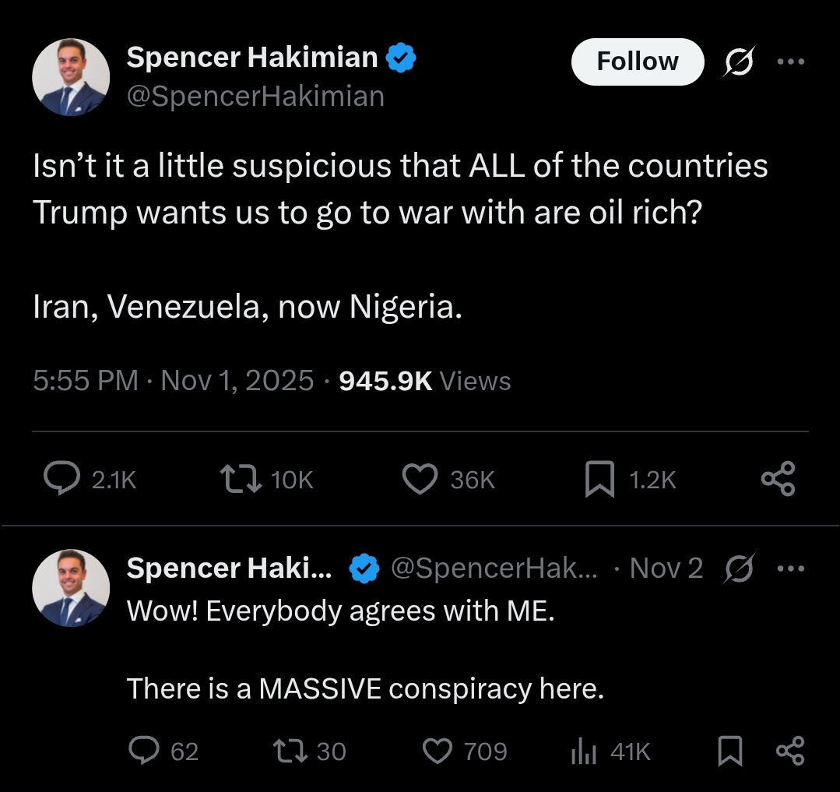Bookmark the main tweet with 1.2K bookmarks
Image resolution: width=840 pixels, height=792 pixels.
click(x=599, y=479)
